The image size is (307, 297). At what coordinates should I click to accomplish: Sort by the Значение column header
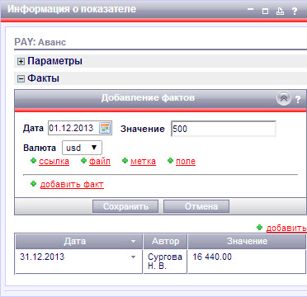coord(247,242)
